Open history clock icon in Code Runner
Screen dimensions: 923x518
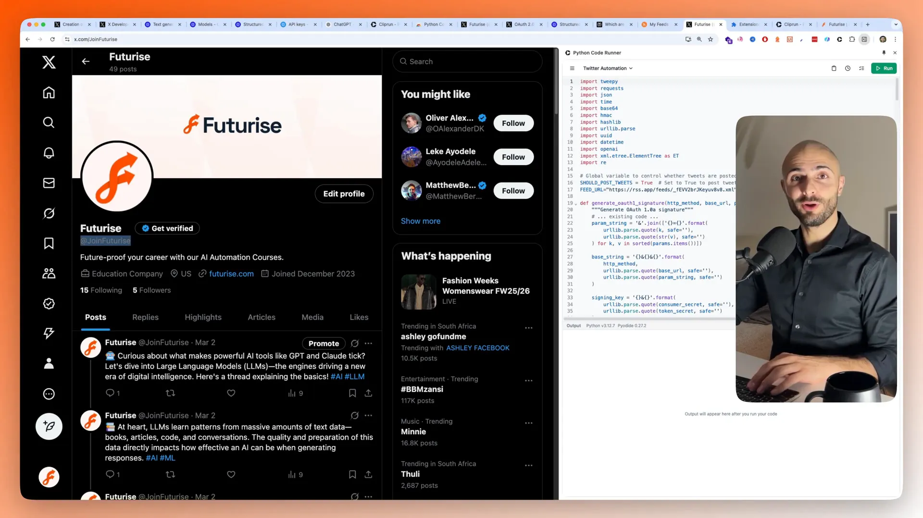pos(848,68)
